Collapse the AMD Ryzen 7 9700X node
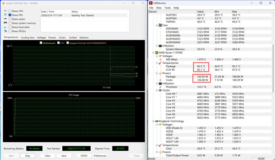 [151, 52]
